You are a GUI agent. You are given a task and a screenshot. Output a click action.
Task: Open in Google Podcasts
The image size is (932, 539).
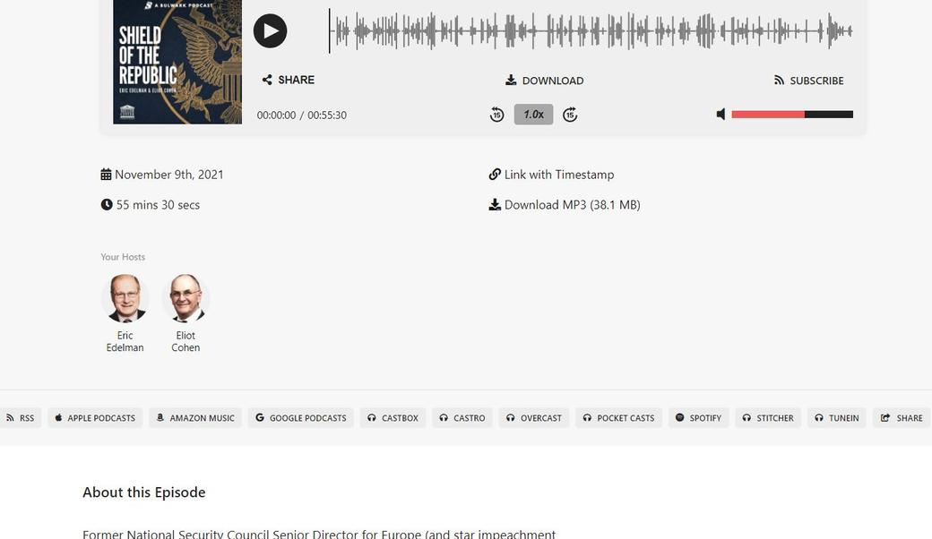click(x=301, y=418)
